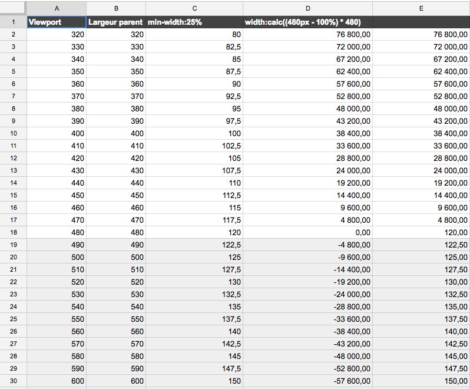Viewport: 470px width, 389px height.
Task: Select column E cell showing 120,00
Action: tap(421, 232)
